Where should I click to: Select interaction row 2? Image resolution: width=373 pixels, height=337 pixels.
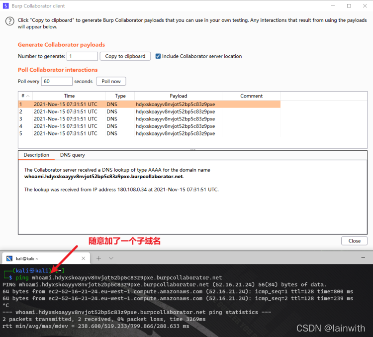coord(149,112)
